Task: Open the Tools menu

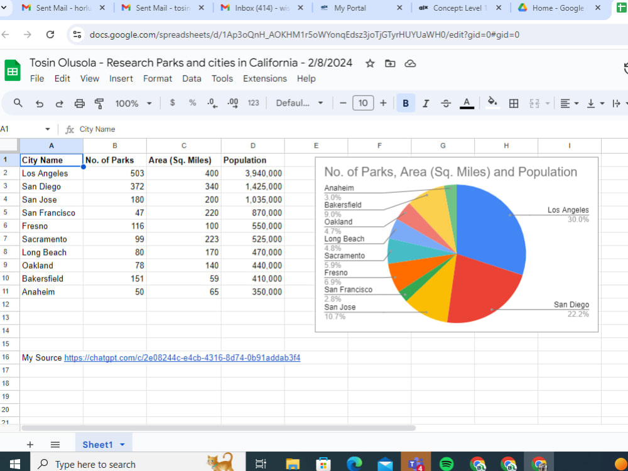Action: [x=222, y=78]
